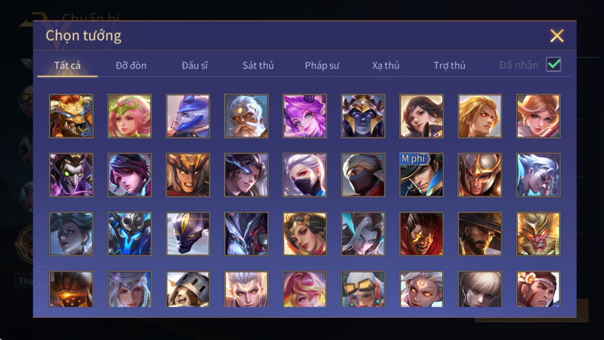Pick the goggles-wearing hero portrait
This screenshot has width=604, height=340.
pyautogui.click(x=363, y=289)
